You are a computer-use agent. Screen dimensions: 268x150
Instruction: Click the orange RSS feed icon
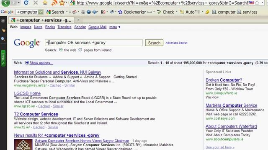click(x=54, y=3)
